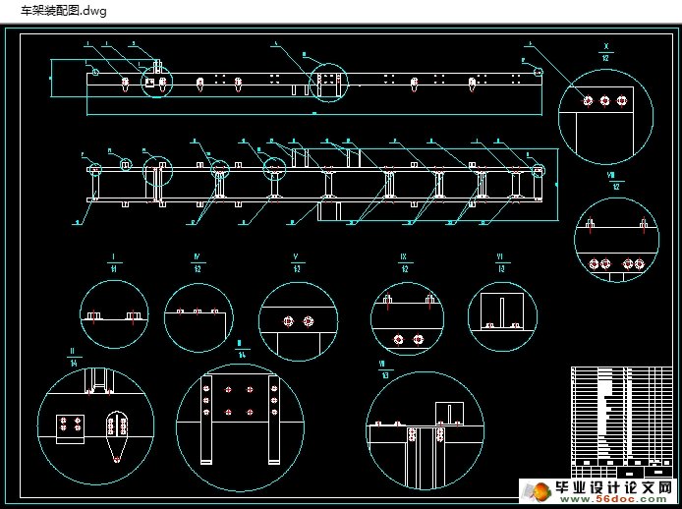
Task: Click the IV over 12 detail label
Action: [198, 263]
